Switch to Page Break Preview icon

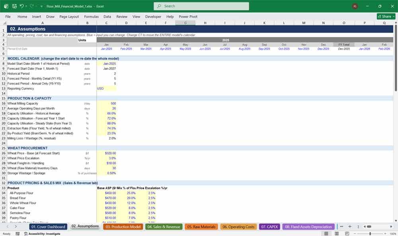click(347, 234)
